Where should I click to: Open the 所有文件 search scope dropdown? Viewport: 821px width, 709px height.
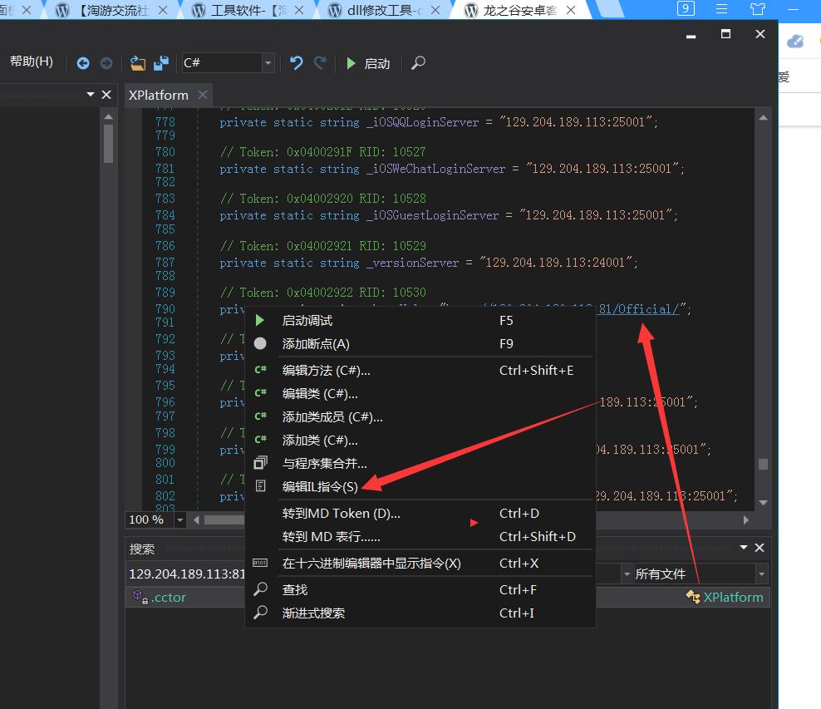[x=761, y=574]
